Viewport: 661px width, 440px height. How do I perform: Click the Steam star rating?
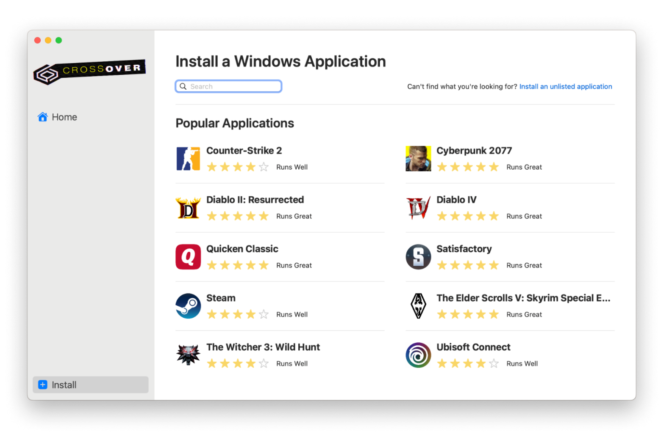238,314
